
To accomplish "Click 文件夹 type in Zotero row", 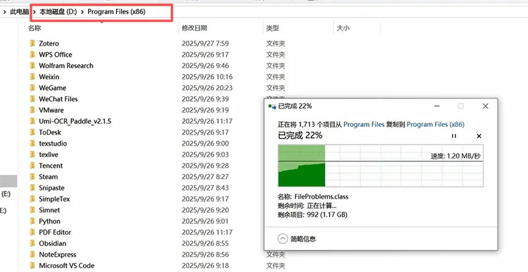I will (275, 43).
